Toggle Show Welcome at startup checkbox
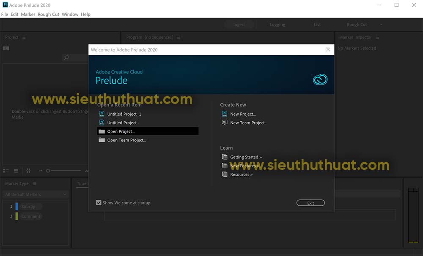The height and width of the screenshot is (256, 423). coord(99,203)
